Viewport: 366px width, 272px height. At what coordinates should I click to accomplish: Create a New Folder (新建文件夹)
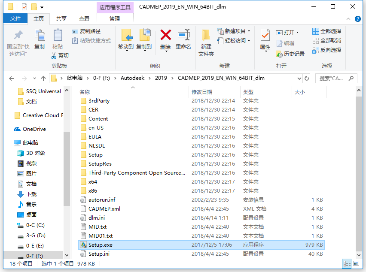click(x=206, y=42)
